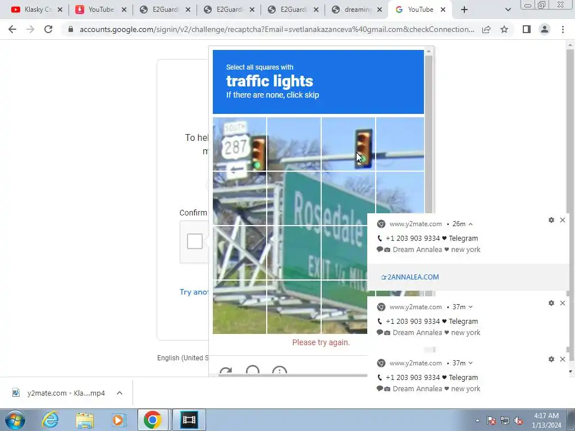Open Action Center flag icon in tray
Screen dimensions: 575x431
pyautogui.click(x=491, y=421)
